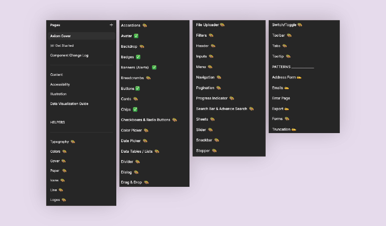Open the Data Visualization Guide page

tap(69, 103)
